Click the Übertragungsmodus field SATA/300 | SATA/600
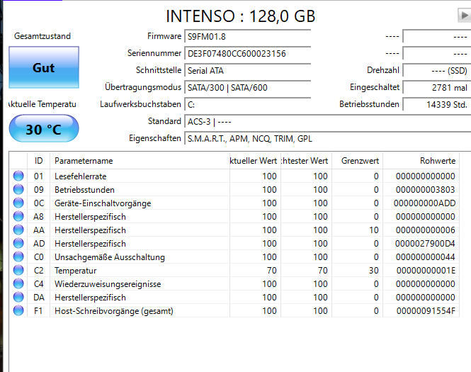471x372 pixels. (x=247, y=88)
